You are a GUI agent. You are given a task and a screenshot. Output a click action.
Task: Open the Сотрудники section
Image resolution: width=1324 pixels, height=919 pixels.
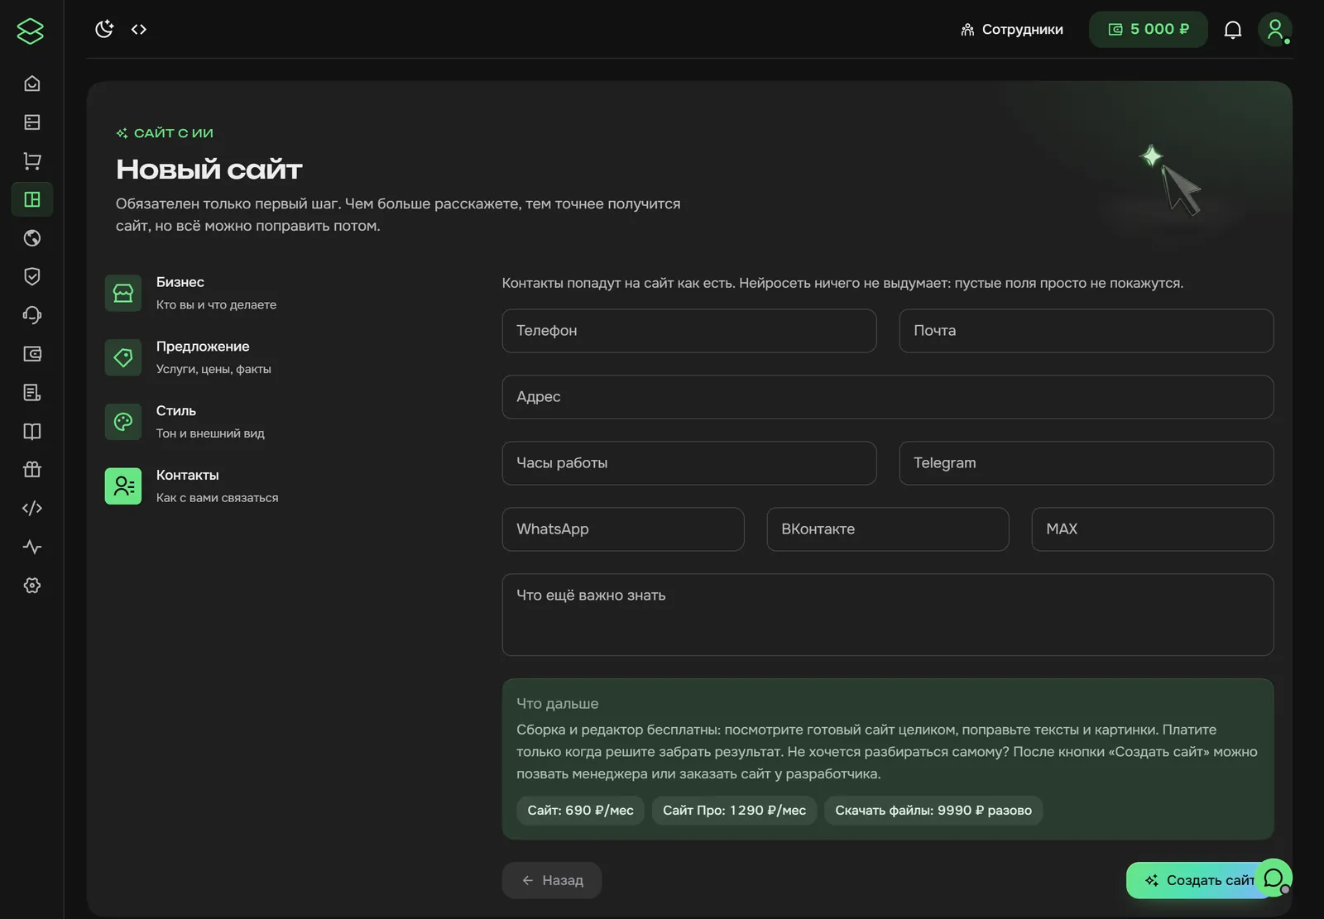pos(1012,30)
